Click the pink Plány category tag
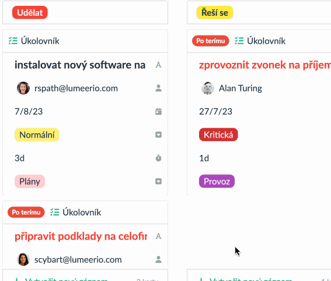Screen dimensions: 331x281 tap(30, 181)
